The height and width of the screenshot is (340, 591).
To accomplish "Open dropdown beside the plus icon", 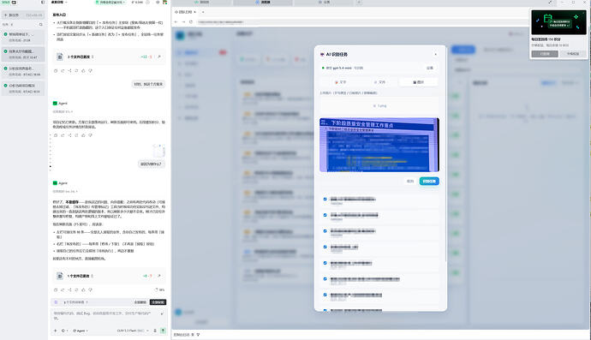I will pos(64,331).
